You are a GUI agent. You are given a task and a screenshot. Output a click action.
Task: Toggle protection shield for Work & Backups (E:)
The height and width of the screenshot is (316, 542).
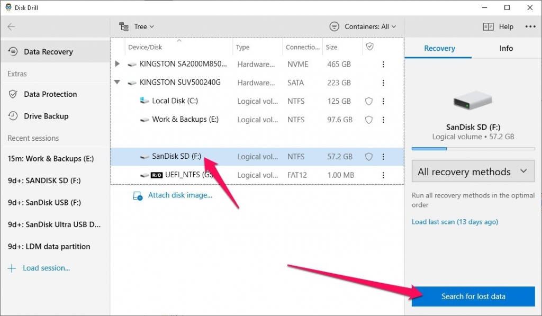pyautogui.click(x=368, y=120)
